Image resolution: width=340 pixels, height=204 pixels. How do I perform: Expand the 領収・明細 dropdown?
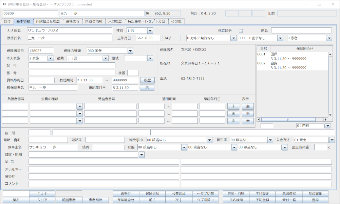[x=141, y=155]
